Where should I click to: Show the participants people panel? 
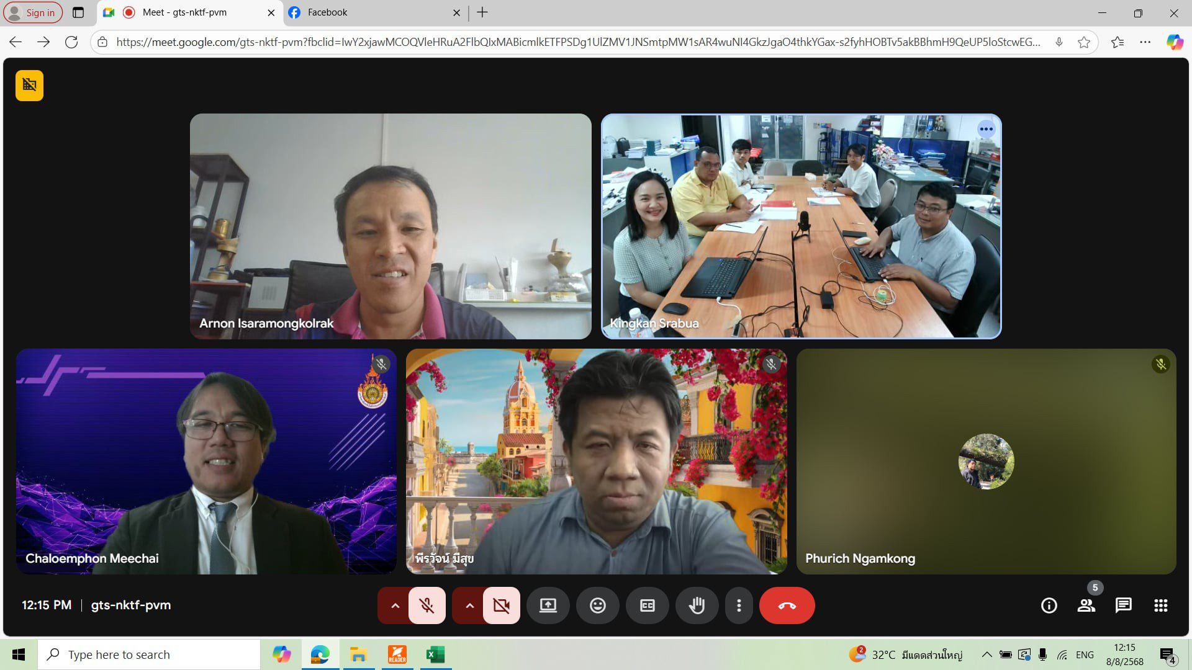1086,605
